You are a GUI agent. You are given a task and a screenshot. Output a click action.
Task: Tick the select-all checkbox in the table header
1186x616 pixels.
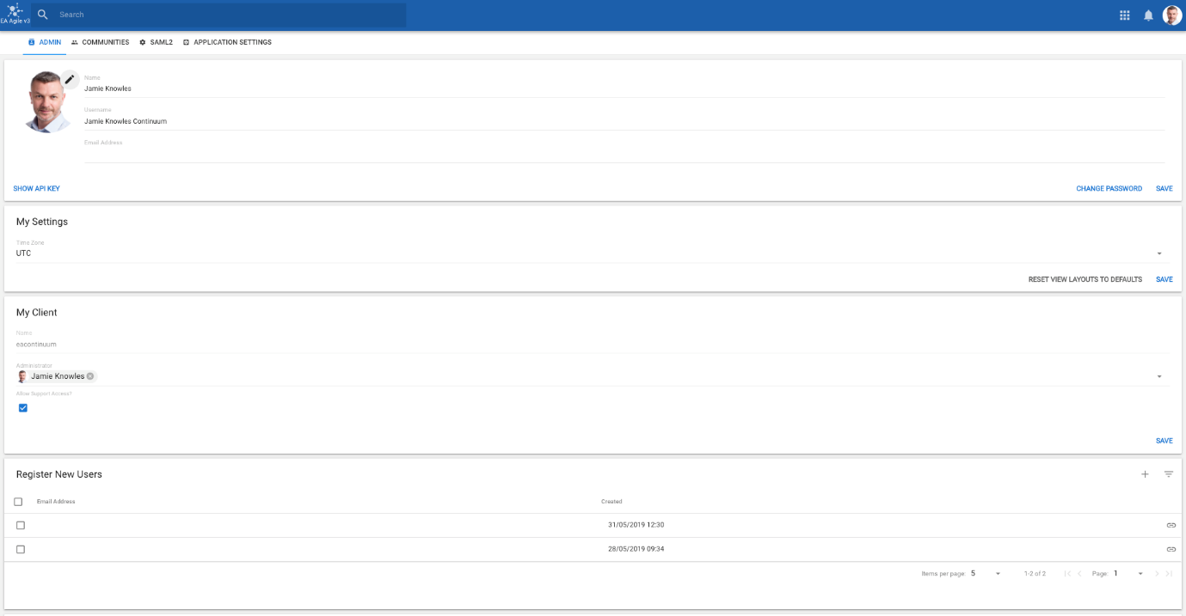18,502
